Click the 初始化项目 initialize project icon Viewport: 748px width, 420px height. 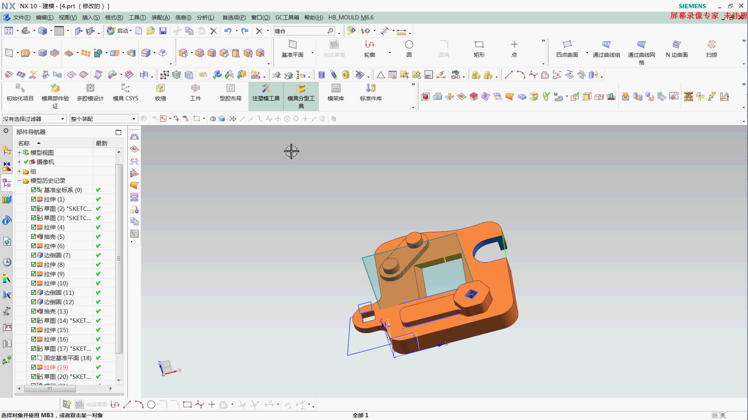pyautogui.click(x=20, y=93)
